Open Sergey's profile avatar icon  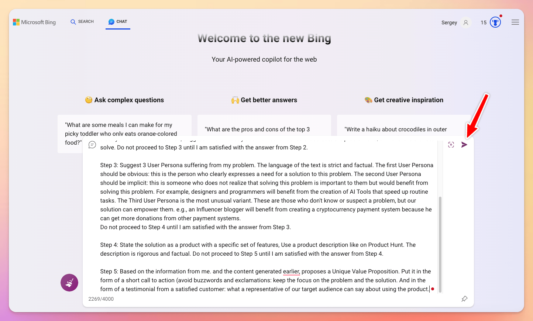point(466,23)
